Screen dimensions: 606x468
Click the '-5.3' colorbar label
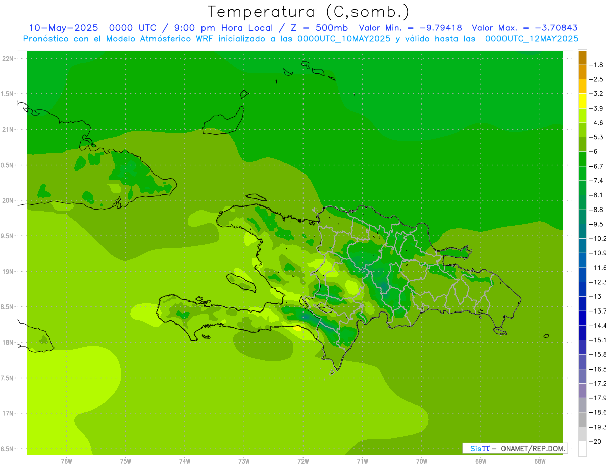pyautogui.click(x=597, y=137)
